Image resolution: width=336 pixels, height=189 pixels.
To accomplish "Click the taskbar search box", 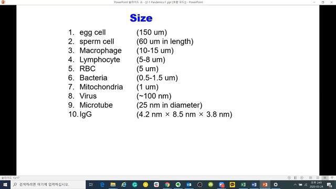I will click(x=48, y=184).
